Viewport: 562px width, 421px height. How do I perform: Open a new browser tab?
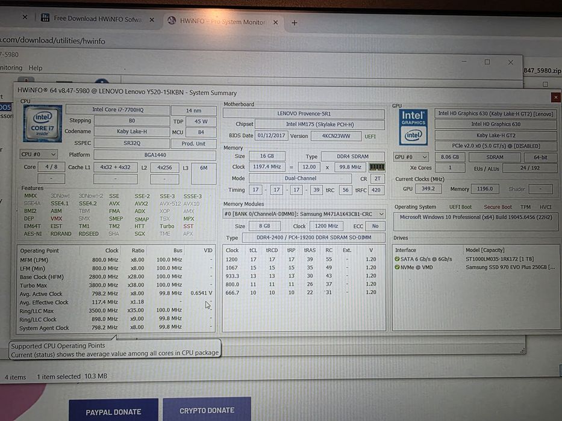295,23
